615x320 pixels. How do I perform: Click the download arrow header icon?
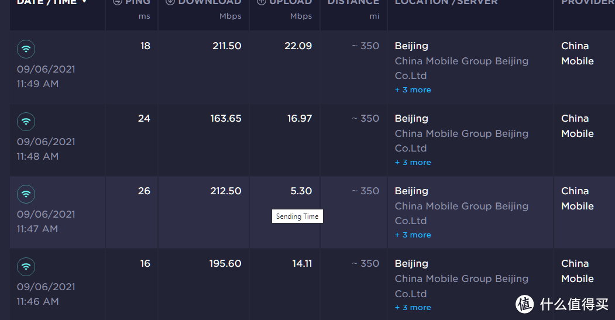tap(170, 2)
